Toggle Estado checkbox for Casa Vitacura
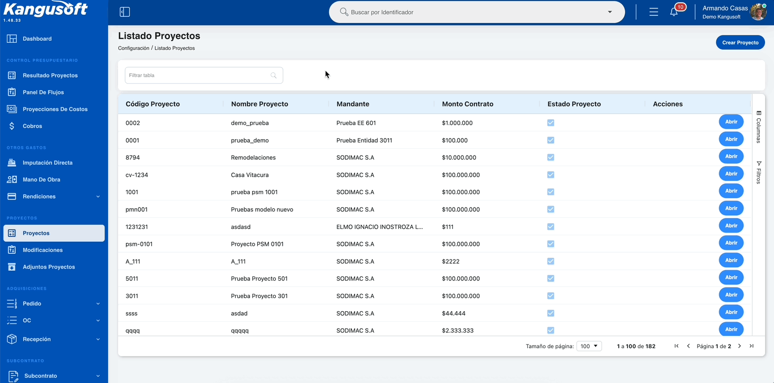The image size is (774, 383). click(551, 175)
